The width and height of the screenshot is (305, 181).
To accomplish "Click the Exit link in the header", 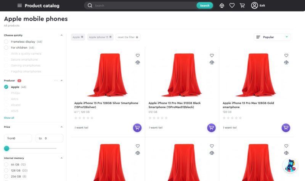I will [x=262, y=5].
